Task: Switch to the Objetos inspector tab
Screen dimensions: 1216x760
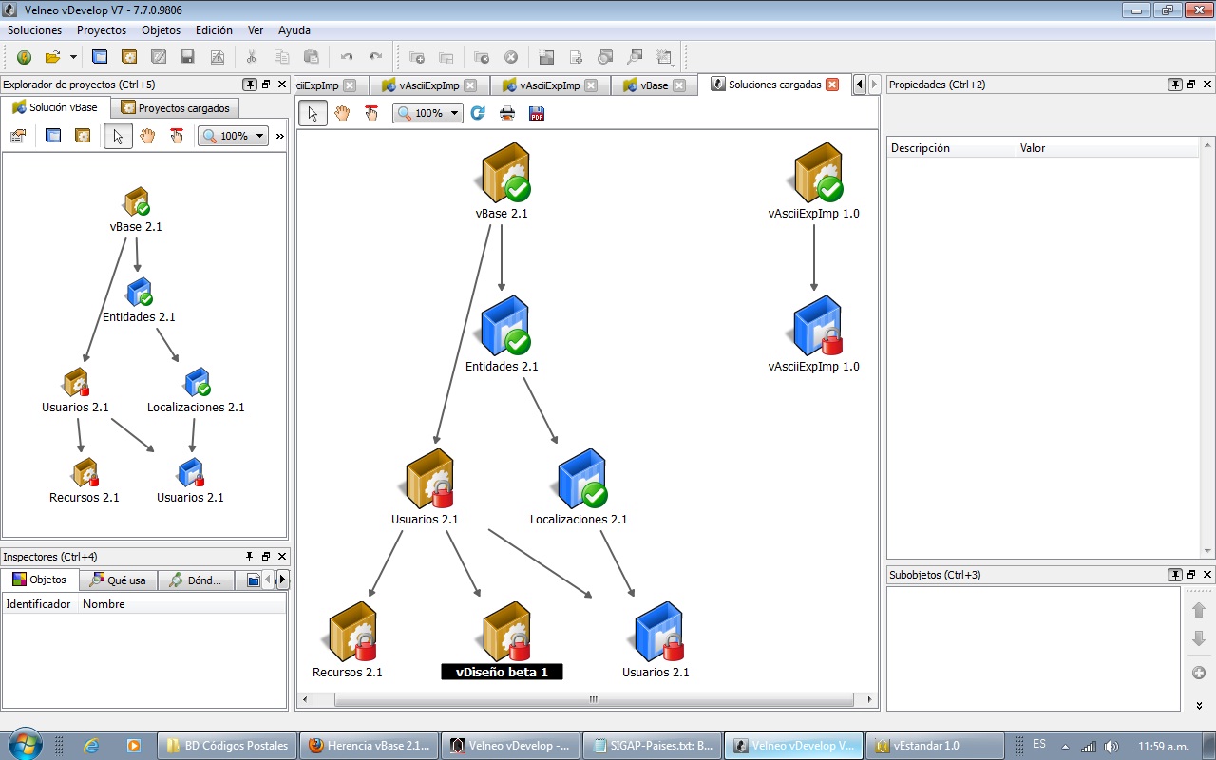Action: point(40,579)
